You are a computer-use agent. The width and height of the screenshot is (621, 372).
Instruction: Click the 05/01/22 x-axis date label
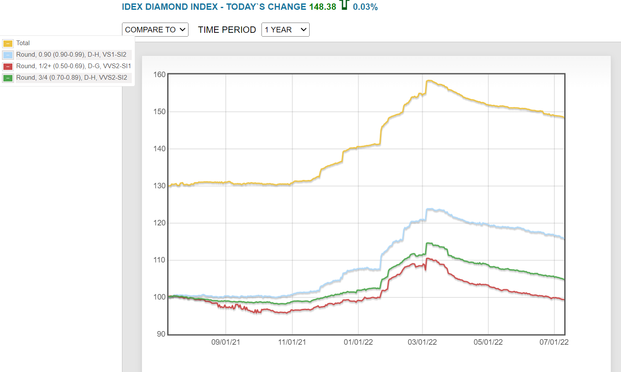click(x=488, y=342)
